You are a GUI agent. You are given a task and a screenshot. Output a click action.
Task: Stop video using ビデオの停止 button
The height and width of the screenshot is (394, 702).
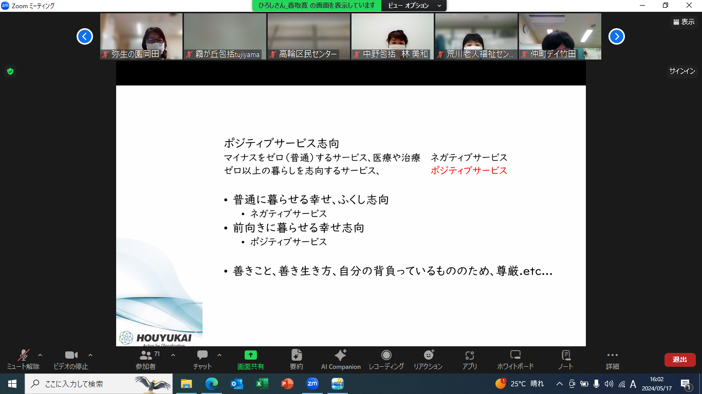(71, 359)
